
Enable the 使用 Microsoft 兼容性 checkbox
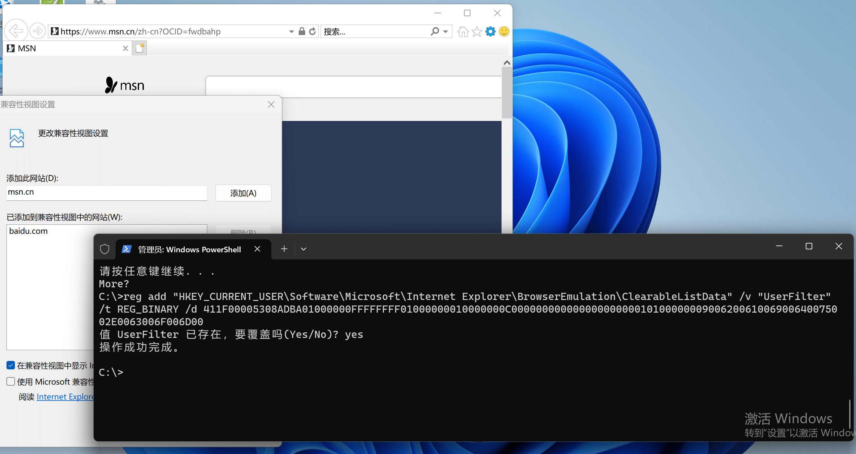[x=11, y=381]
